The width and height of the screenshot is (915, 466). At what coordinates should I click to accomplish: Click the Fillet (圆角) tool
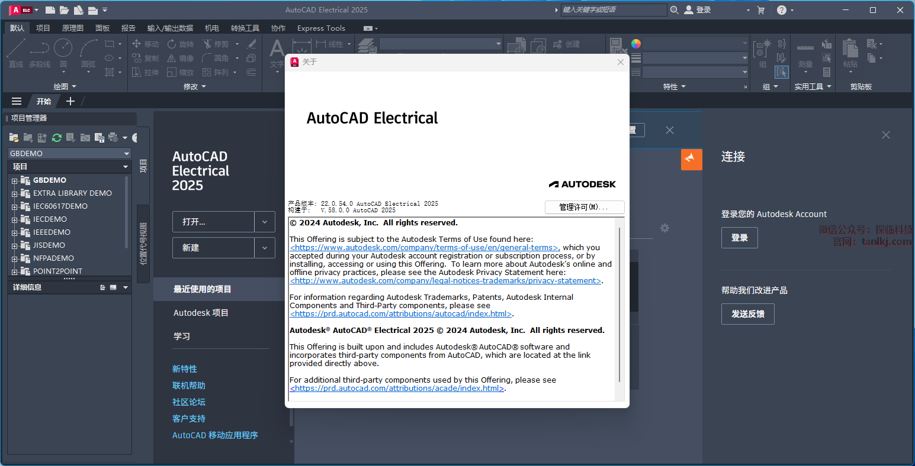(216, 58)
